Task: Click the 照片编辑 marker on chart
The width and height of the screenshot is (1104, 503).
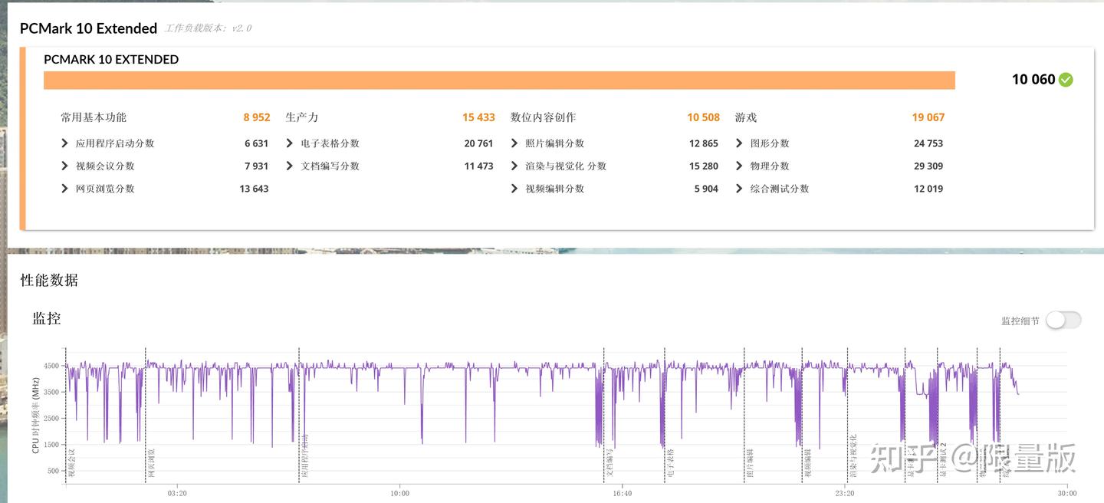Action: tap(750, 463)
